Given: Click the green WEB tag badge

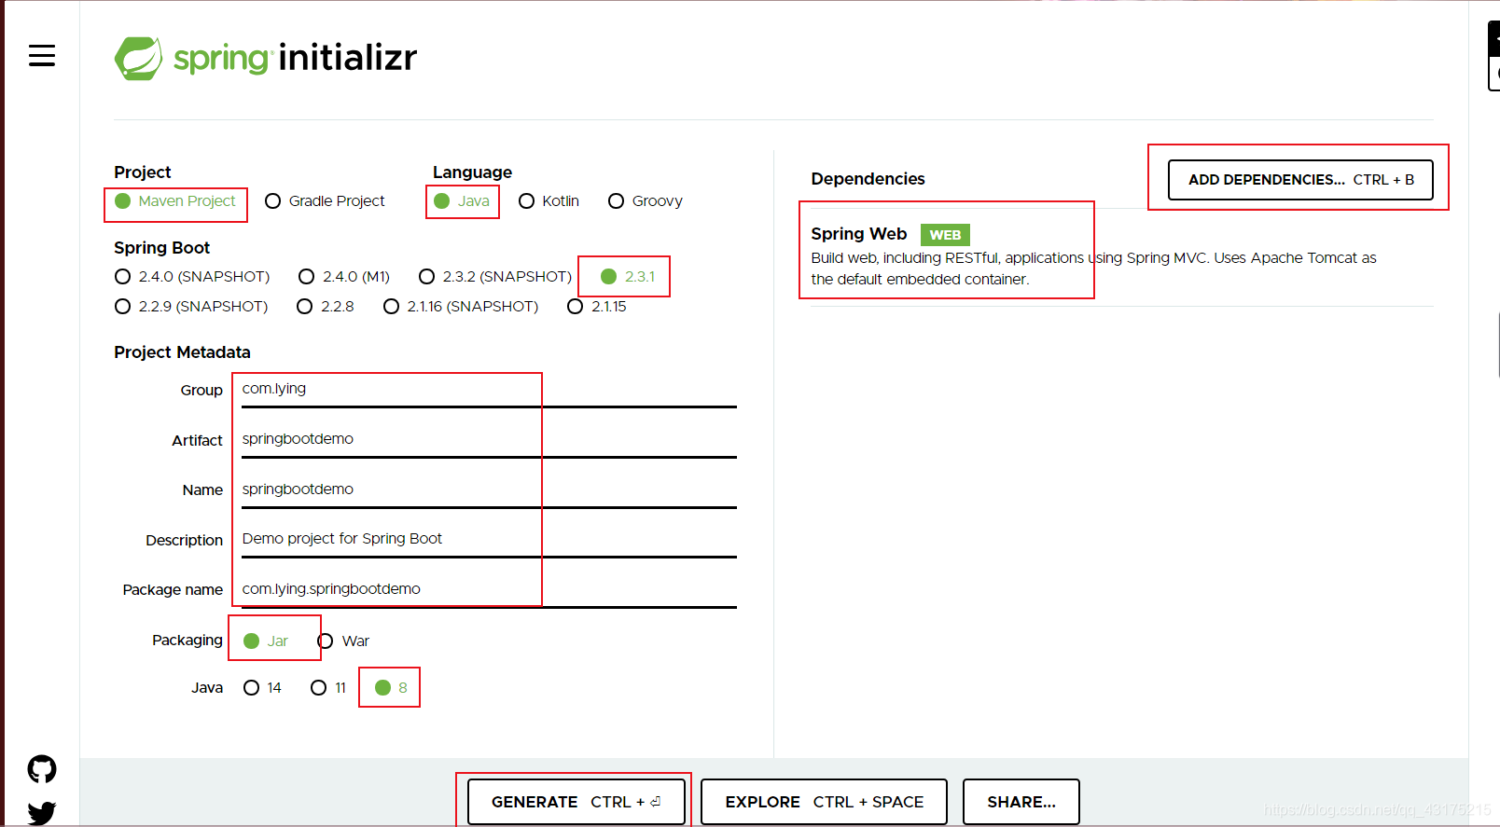Looking at the screenshot, I should [945, 235].
